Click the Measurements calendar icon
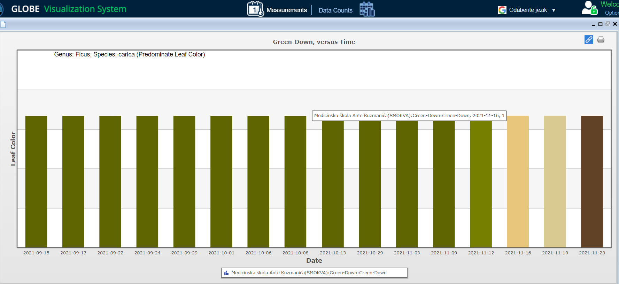The width and height of the screenshot is (619, 284). pos(255,9)
